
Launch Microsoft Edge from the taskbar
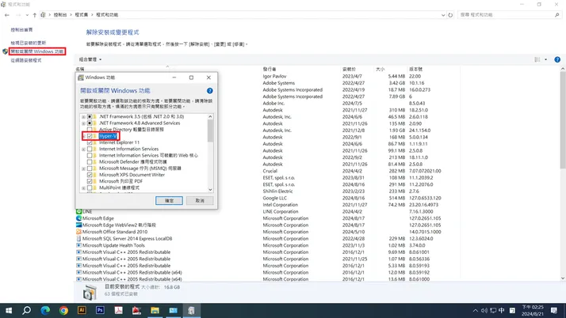pyautogui.click(x=45, y=310)
